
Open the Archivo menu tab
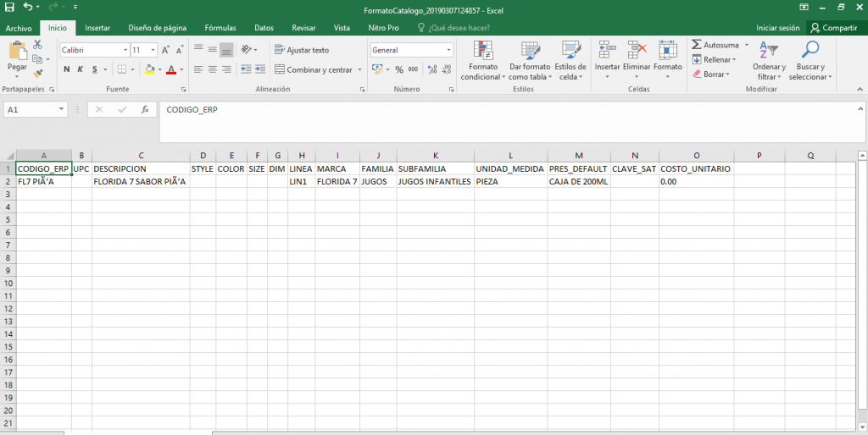(19, 28)
